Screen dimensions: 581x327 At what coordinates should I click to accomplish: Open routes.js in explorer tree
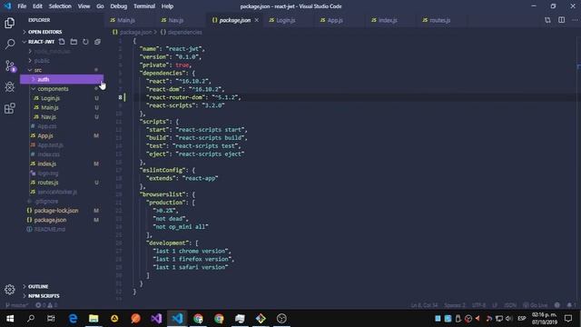tap(48, 183)
